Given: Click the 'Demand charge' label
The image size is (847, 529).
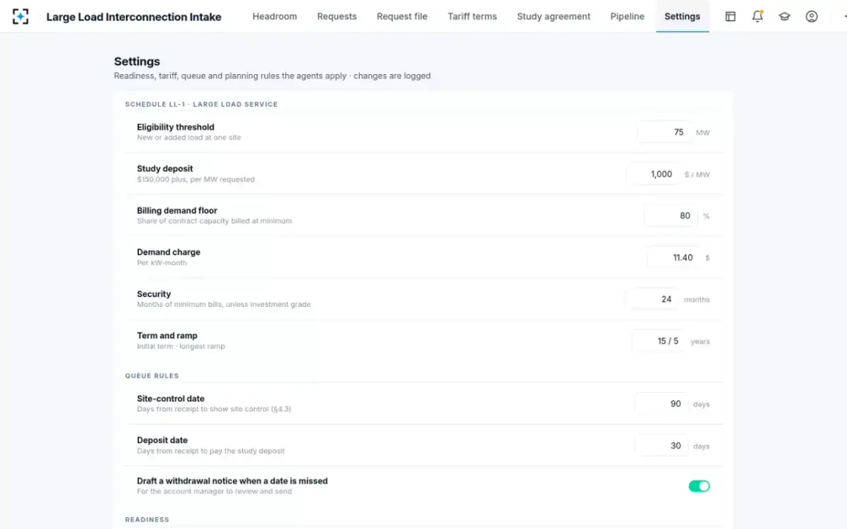Looking at the screenshot, I should (x=169, y=252).
